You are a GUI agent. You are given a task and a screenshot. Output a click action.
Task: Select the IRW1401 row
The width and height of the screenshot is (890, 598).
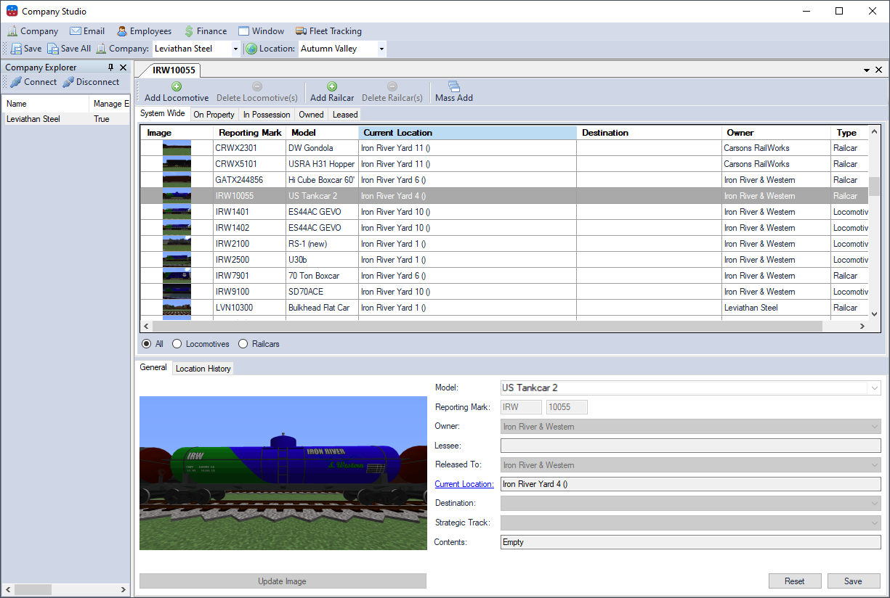[x=504, y=212]
